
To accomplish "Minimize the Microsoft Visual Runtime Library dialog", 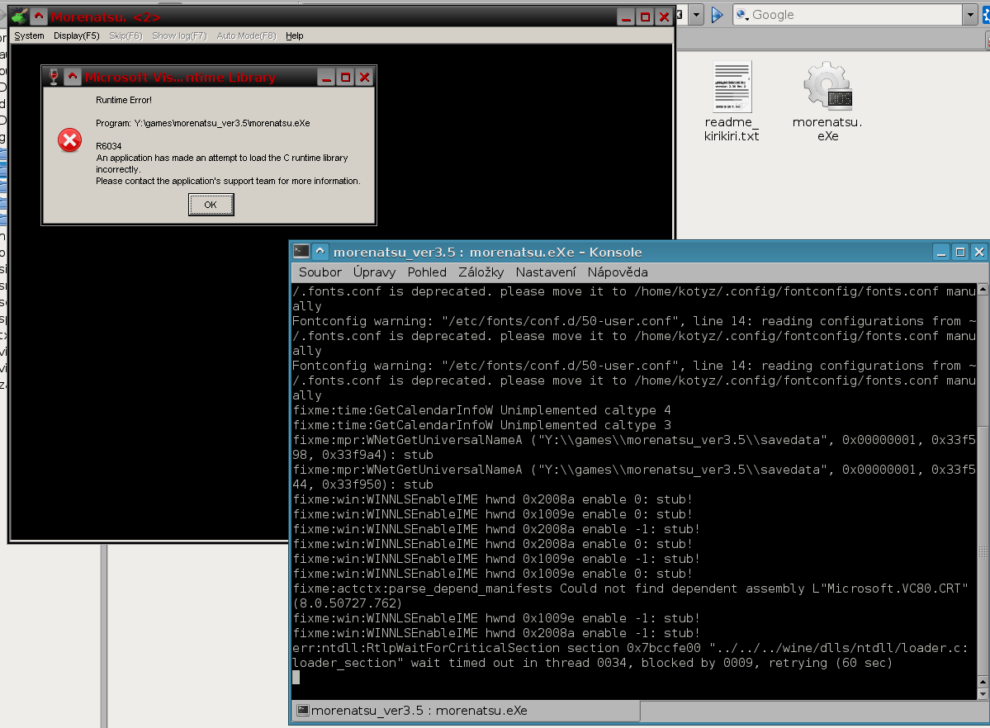I will pos(326,77).
